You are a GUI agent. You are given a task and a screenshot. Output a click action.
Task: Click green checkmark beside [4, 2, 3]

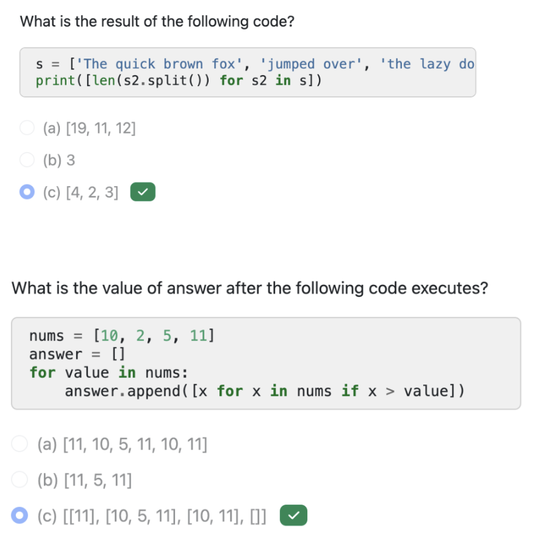point(143,193)
